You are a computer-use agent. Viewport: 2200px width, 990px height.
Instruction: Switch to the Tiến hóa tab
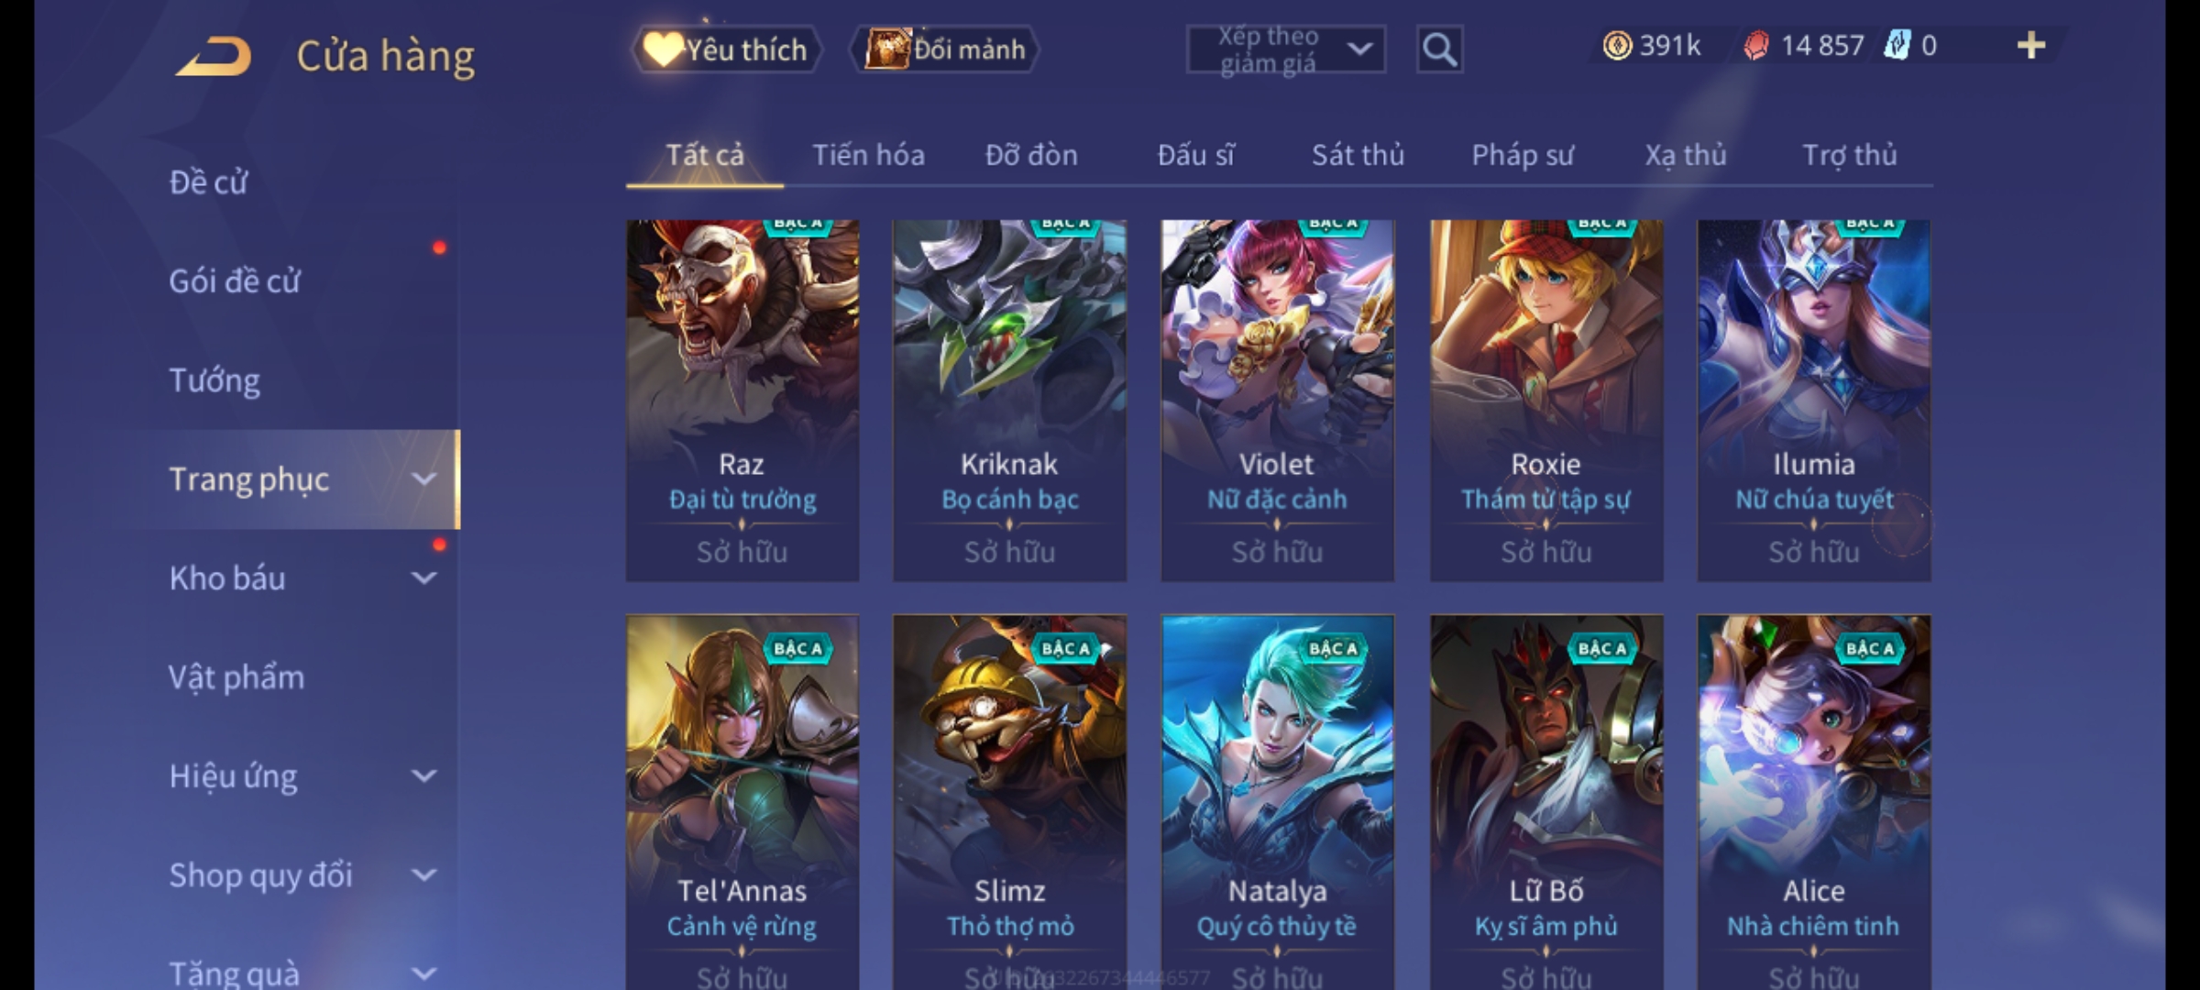[x=868, y=156]
